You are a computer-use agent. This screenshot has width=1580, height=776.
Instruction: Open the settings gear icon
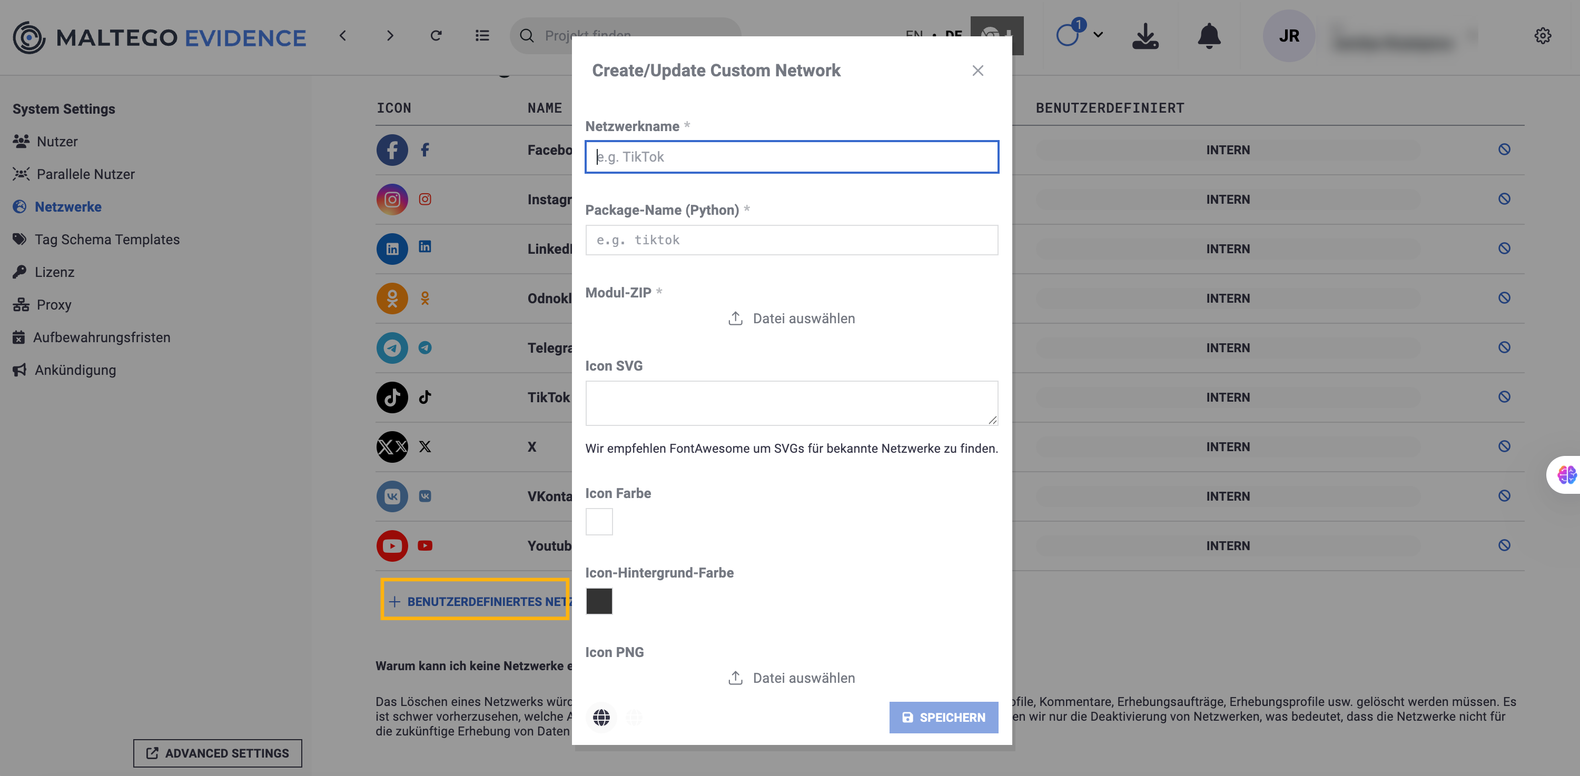pyautogui.click(x=1543, y=36)
